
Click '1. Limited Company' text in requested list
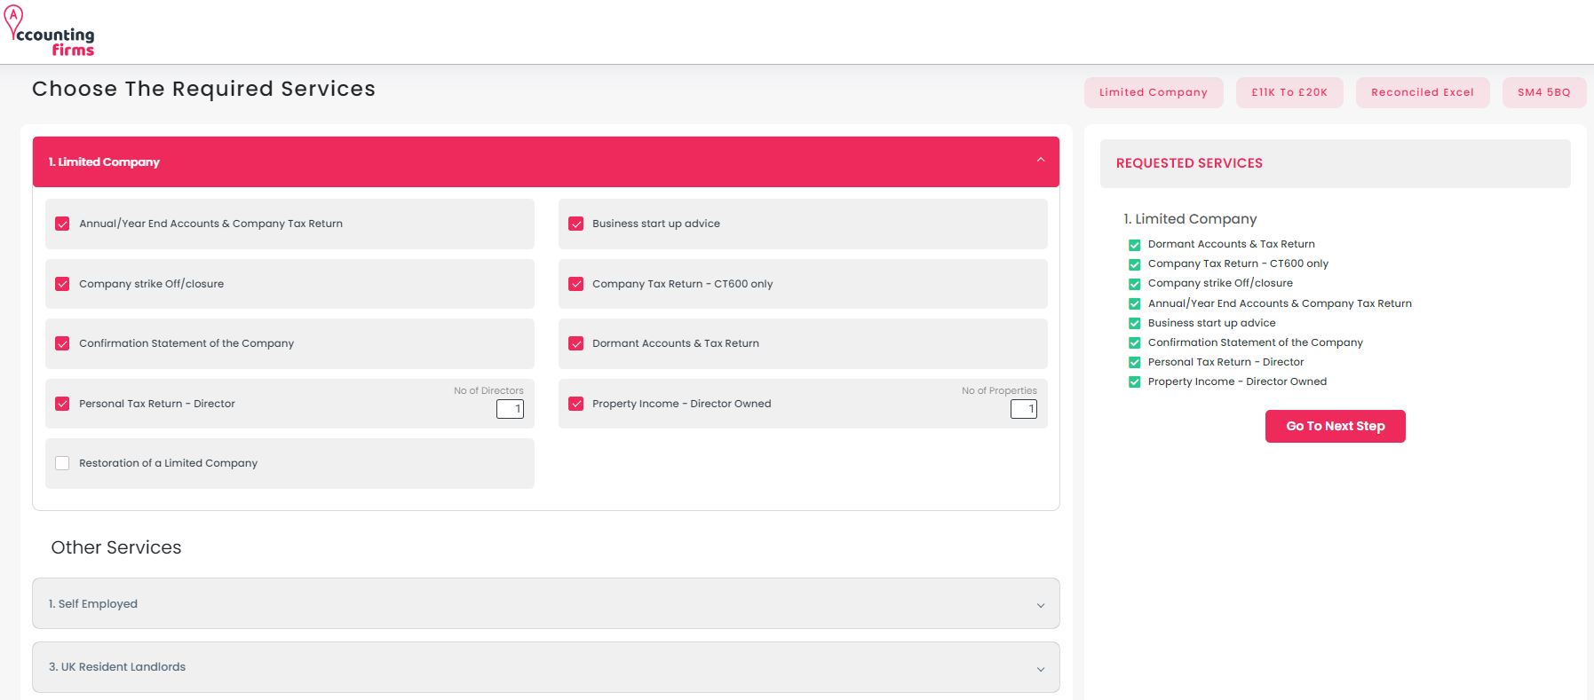[1190, 219]
